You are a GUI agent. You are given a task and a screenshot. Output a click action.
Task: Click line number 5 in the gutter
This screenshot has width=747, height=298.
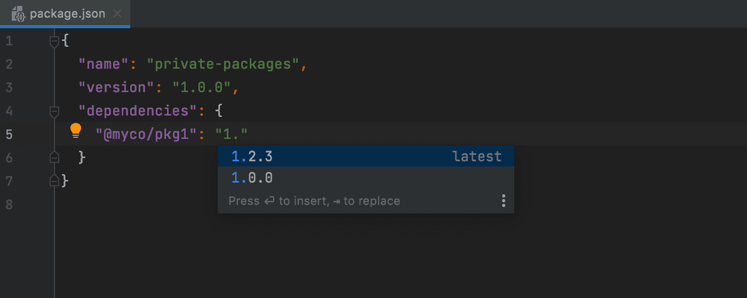click(9, 134)
